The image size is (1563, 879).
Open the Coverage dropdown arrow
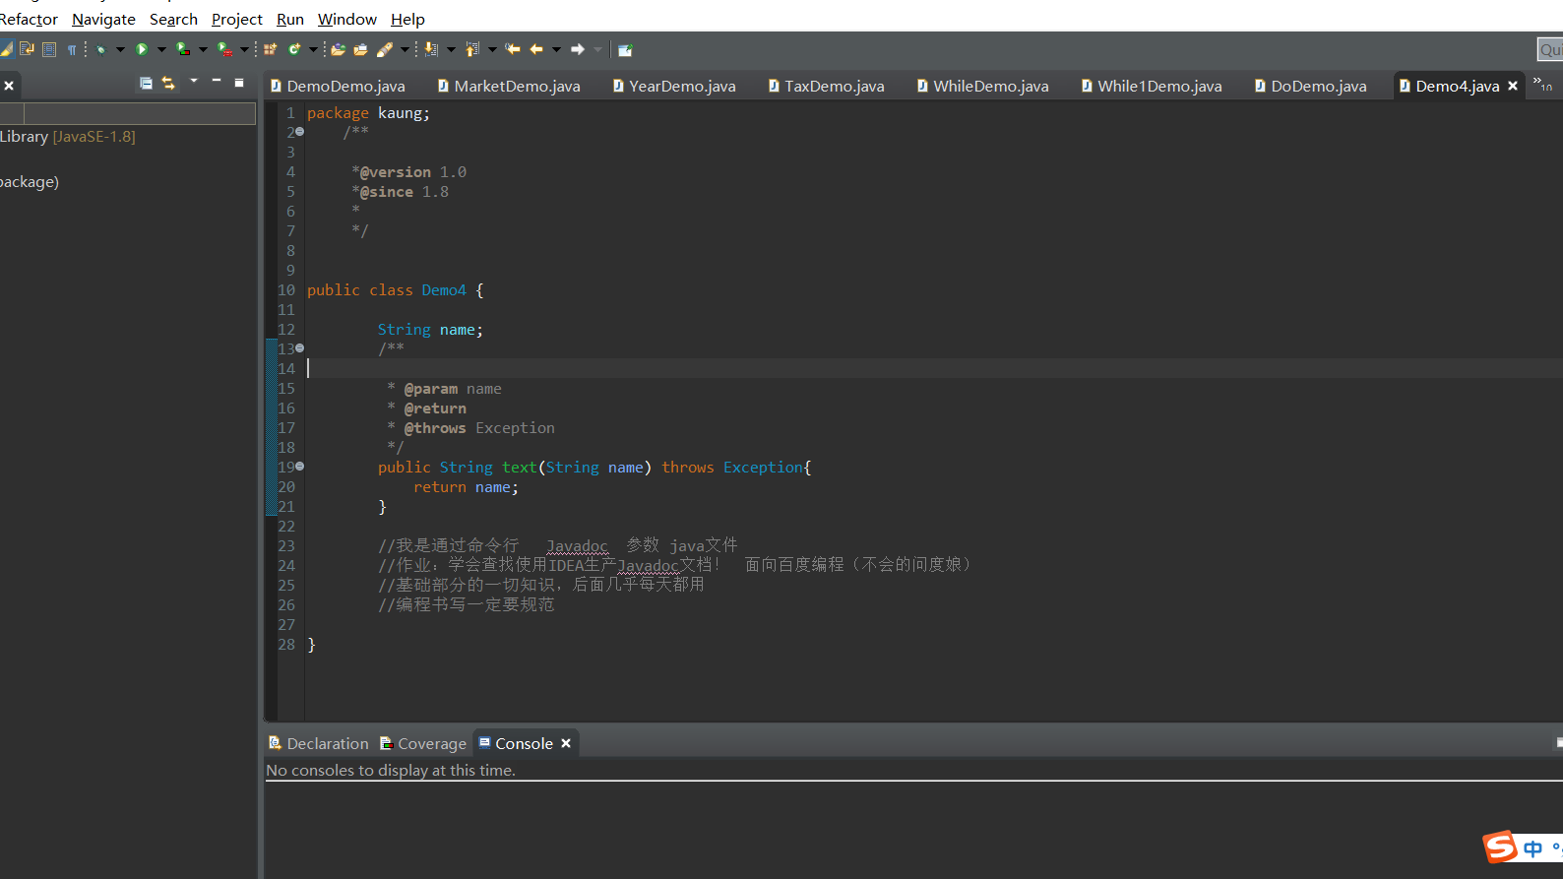click(203, 49)
